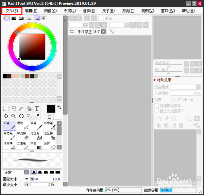Select the 橡皮擦 eraser tool
This screenshot has height=195, width=204.
[23, 136]
